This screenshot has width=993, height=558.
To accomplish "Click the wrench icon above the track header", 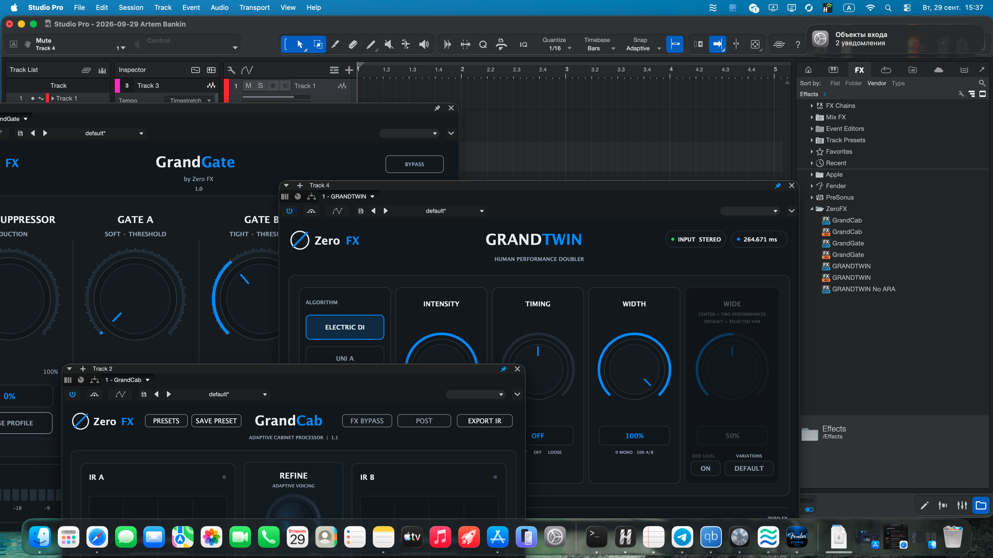I will click(x=231, y=70).
